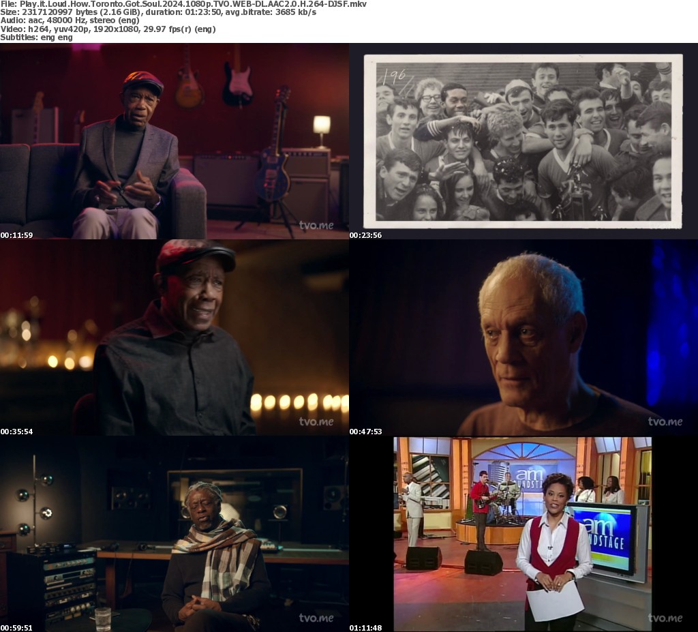
Task: Click tvo.me watermark on blue background frame
Action: (665, 422)
